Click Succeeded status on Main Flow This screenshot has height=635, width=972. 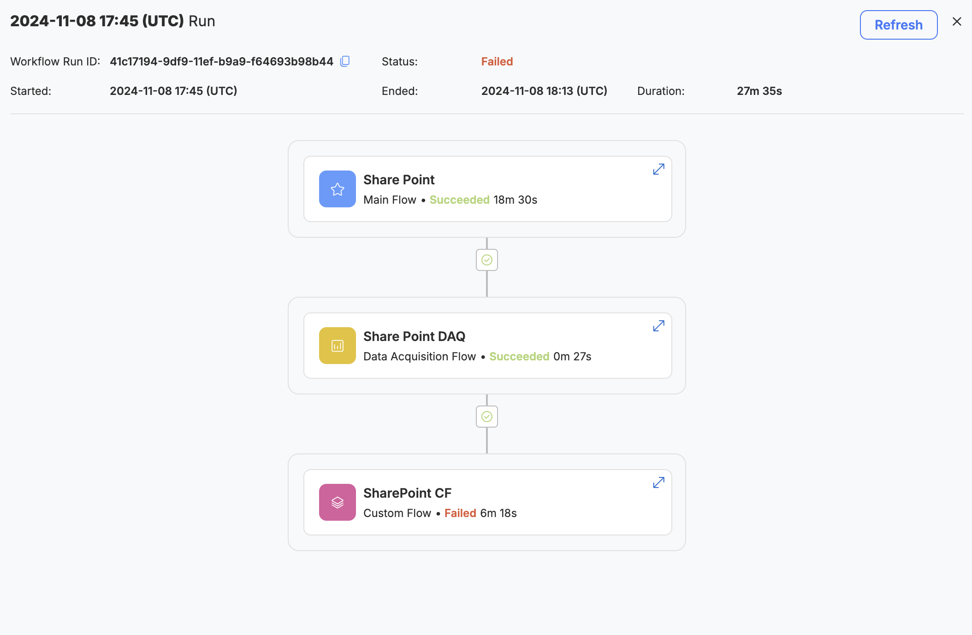click(x=460, y=200)
